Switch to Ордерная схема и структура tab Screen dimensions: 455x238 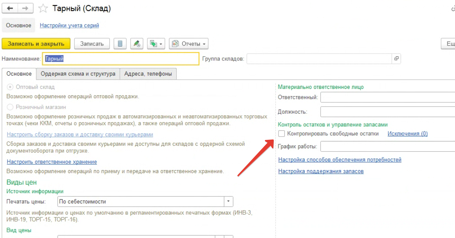(78, 74)
